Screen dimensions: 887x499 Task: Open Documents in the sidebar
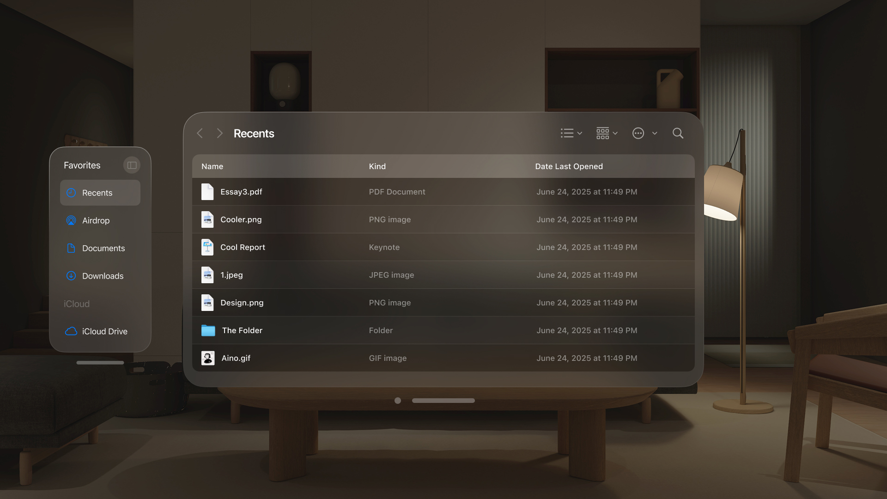103,249
